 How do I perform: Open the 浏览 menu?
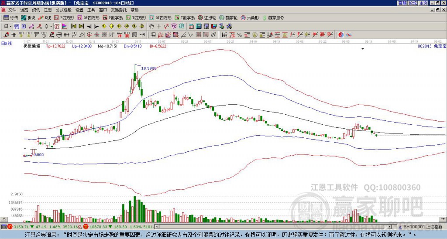[x=24, y=10]
